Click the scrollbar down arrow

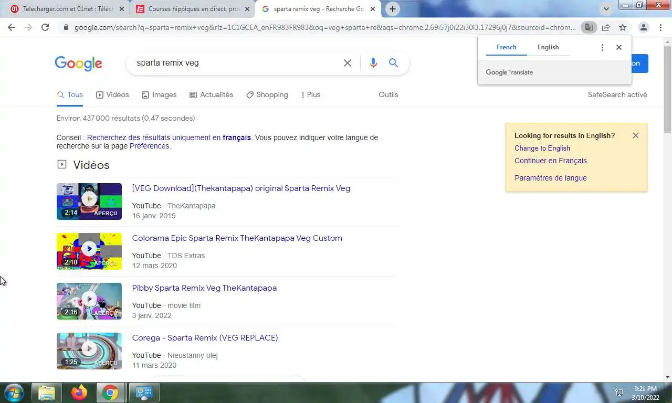click(667, 377)
